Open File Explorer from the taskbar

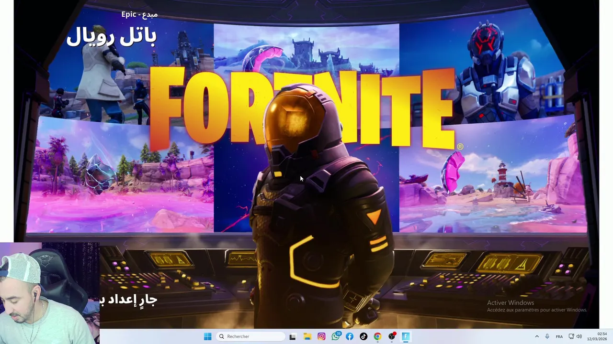click(x=307, y=336)
